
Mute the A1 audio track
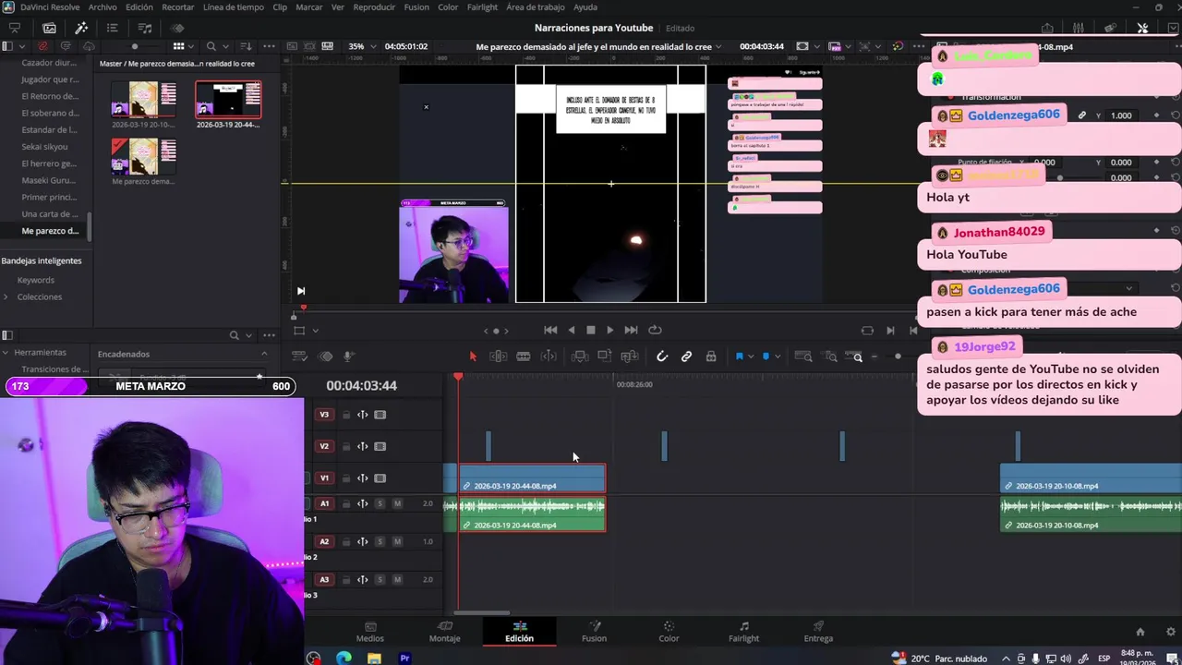pos(397,503)
